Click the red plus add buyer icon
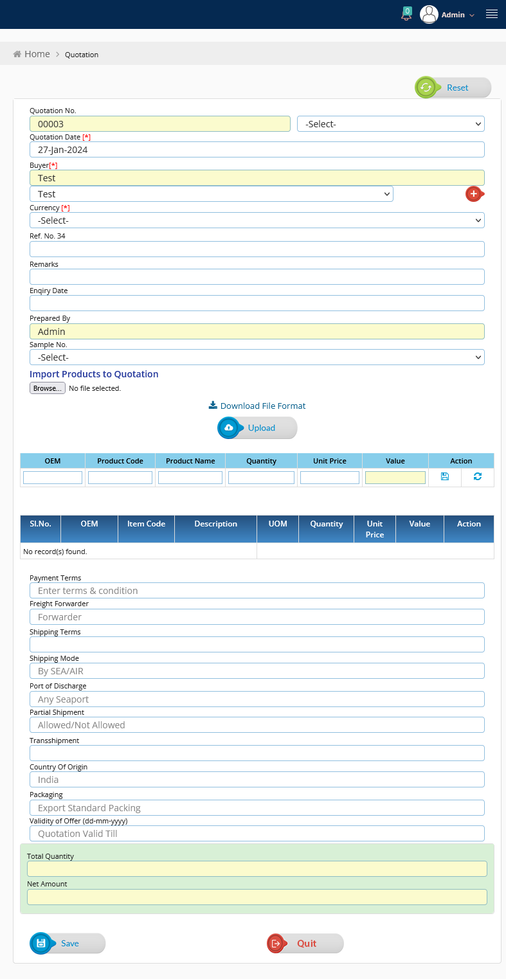The width and height of the screenshot is (506, 979). 474,193
